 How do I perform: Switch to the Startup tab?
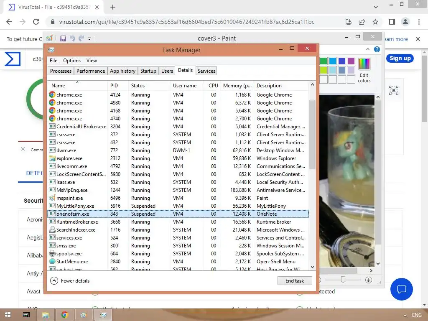[148, 71]
